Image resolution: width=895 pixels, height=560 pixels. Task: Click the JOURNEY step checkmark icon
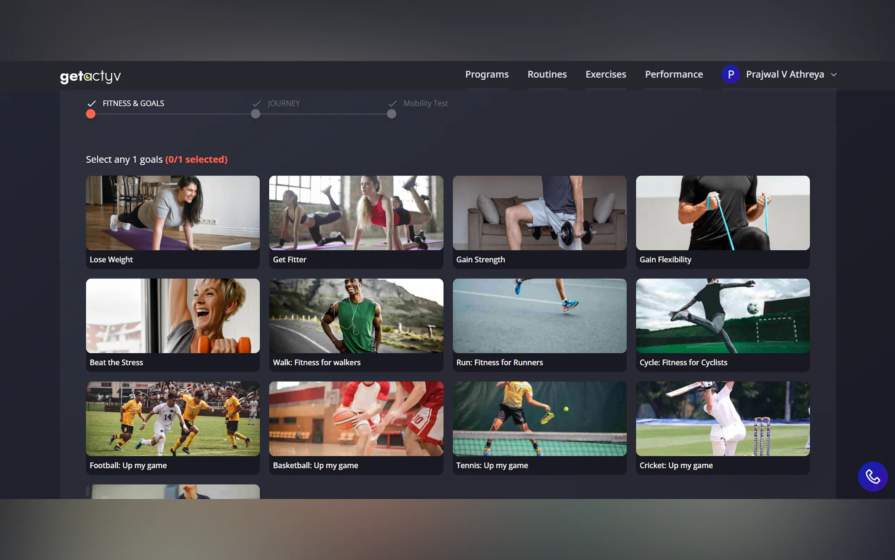point(257,104)
